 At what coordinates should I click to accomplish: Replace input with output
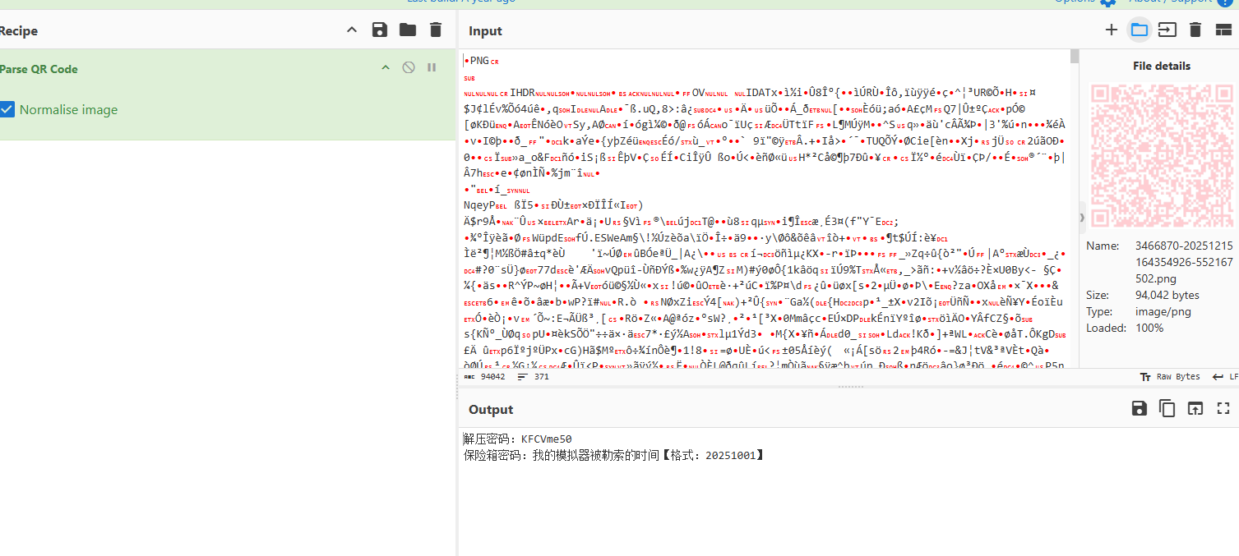coord(1195,408)
